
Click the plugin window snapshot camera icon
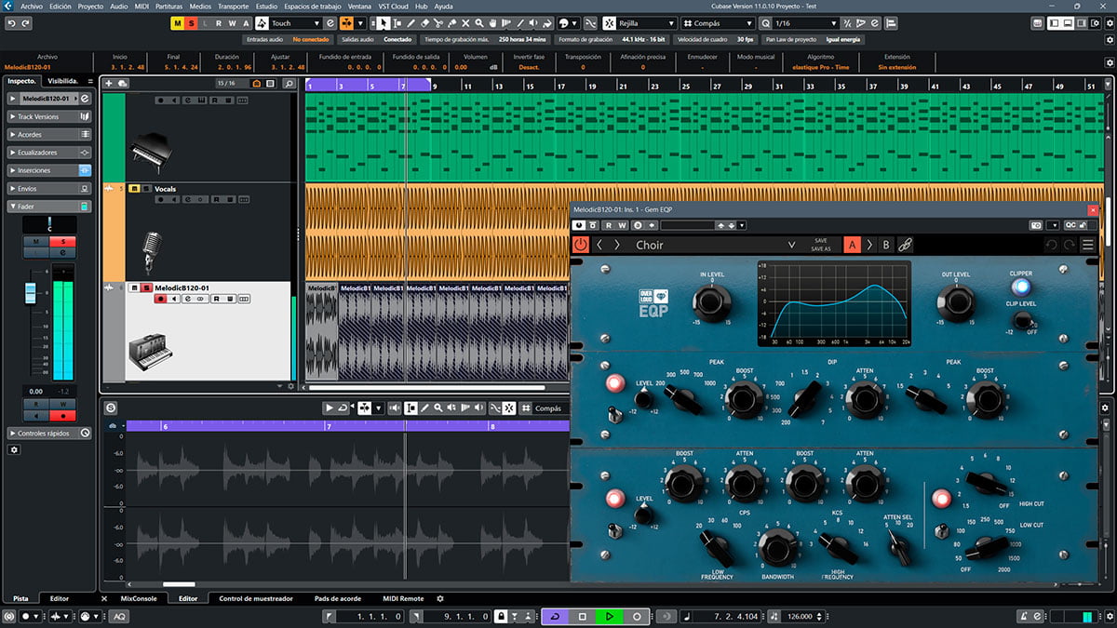[1035, 224]
